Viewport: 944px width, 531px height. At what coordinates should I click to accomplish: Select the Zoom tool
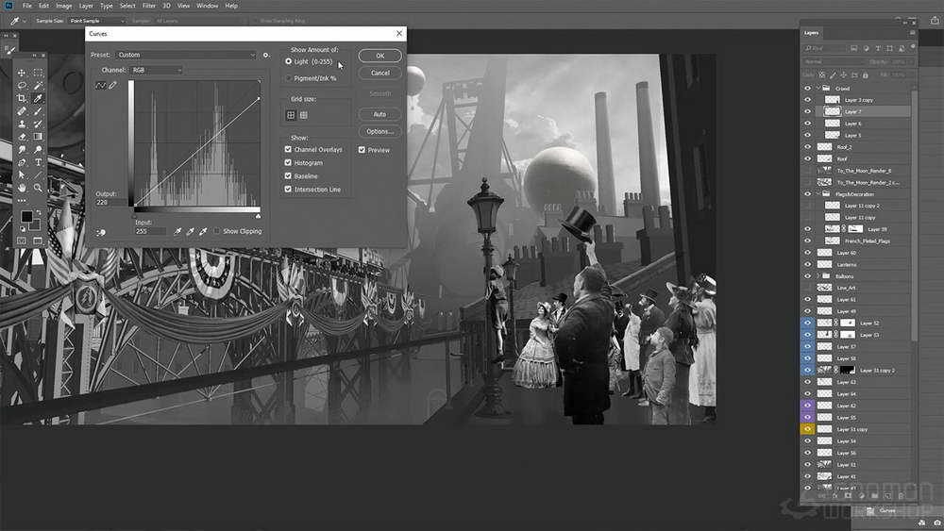point(38,188)
